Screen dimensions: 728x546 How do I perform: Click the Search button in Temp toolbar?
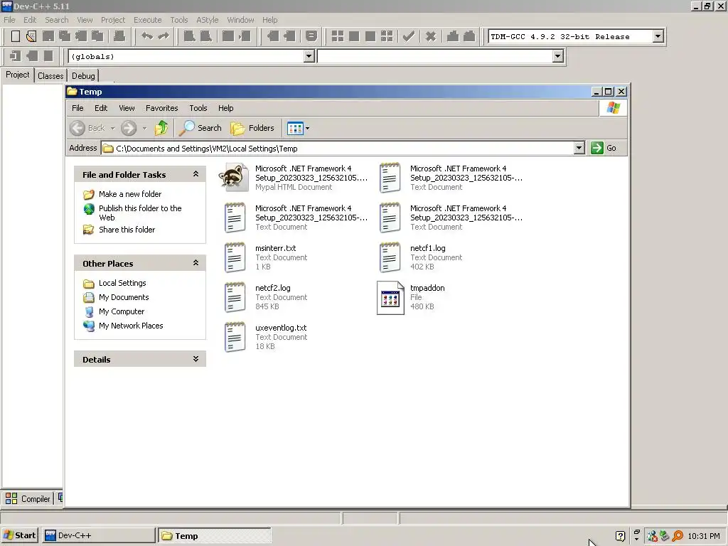coord(201,128)
